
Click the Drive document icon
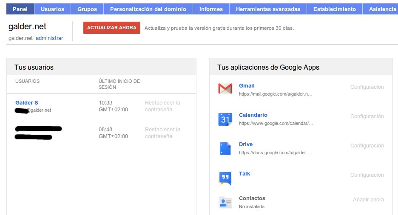(x=225, y=149)
